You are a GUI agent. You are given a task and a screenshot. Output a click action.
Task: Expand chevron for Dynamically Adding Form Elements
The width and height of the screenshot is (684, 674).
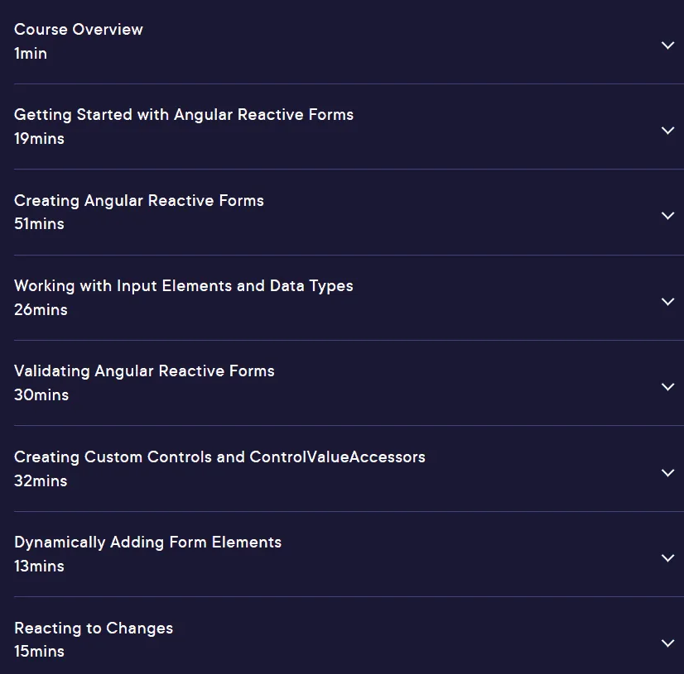(x=667, y=558)
